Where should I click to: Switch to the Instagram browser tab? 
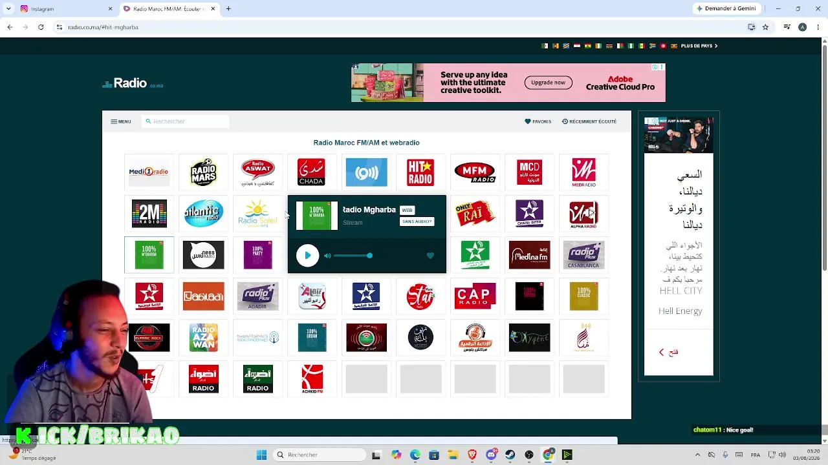point(63,9)
